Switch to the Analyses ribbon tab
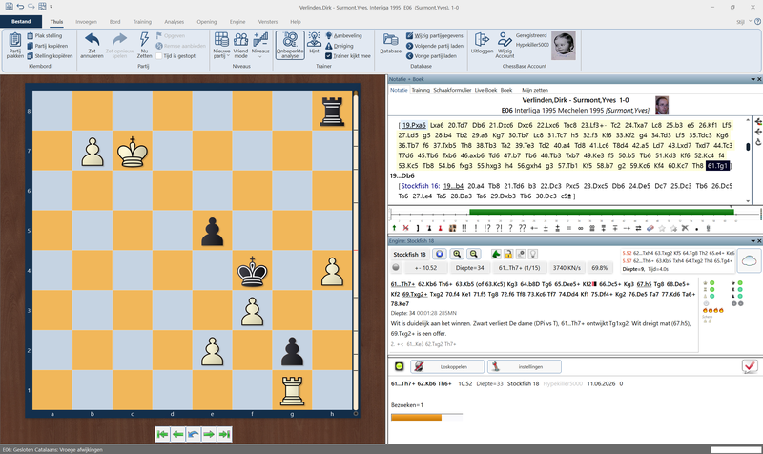 coord(175,22)
